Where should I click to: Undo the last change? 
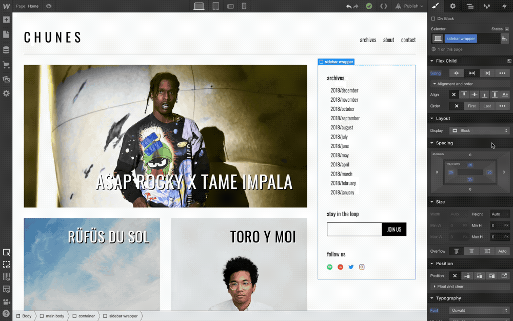click(349, 6)
